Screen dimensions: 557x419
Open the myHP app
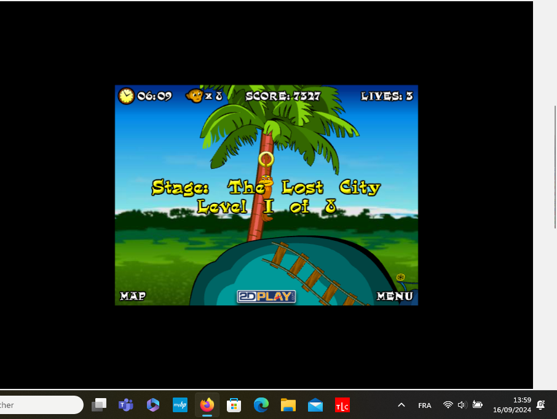tap(180, 405)
